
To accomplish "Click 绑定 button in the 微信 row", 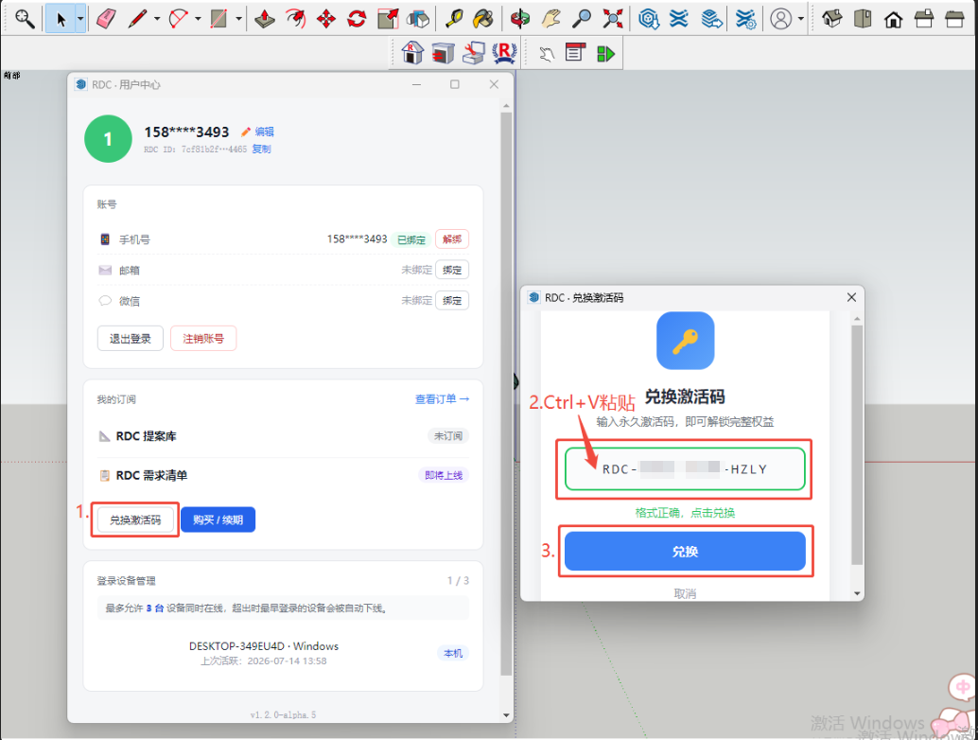I will (x=452, y=300).
